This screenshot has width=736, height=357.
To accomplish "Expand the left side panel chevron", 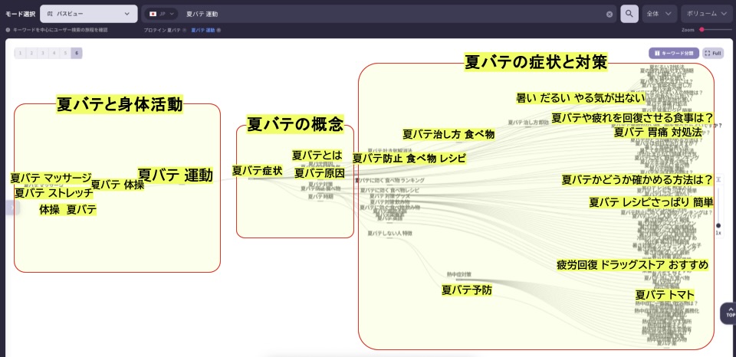I will coord(12,207).
